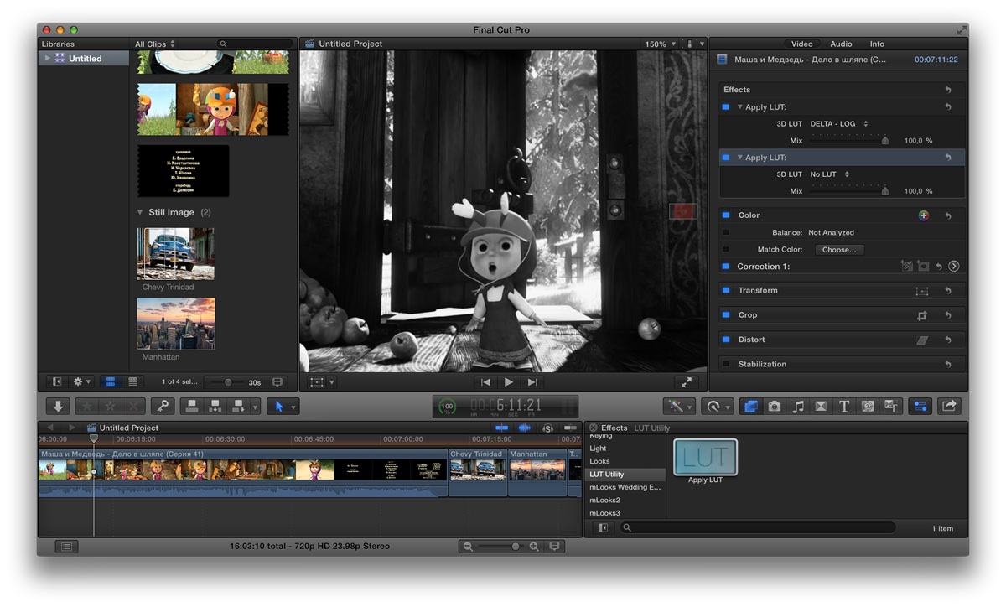
Task: Open the viewer 150% zoom menu
Action: pos(661,44)
